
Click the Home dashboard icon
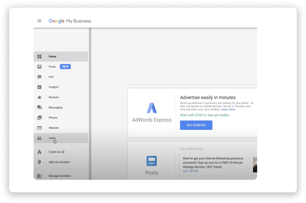pyautogui.click(x=39, y=56)
